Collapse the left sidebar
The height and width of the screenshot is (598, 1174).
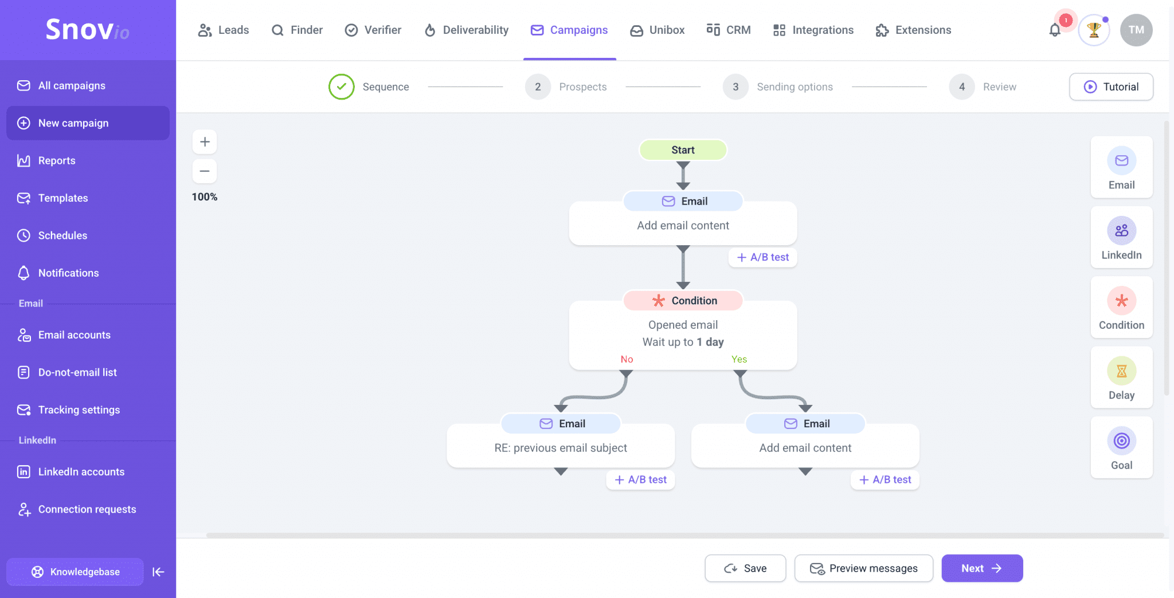coord(158,572)
